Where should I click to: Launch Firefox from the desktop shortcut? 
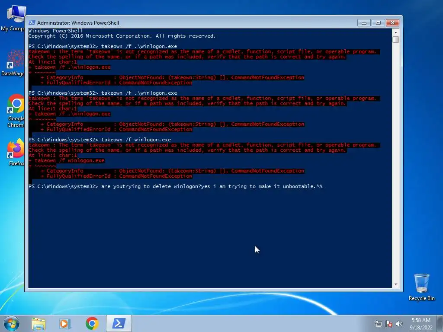tap(16, 153)
